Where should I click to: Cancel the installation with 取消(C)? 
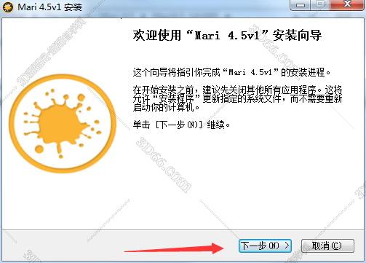327,246
